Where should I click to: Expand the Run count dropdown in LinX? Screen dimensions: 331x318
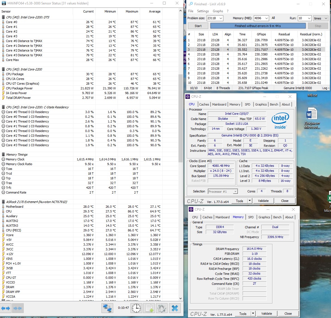tap(309, 18)
